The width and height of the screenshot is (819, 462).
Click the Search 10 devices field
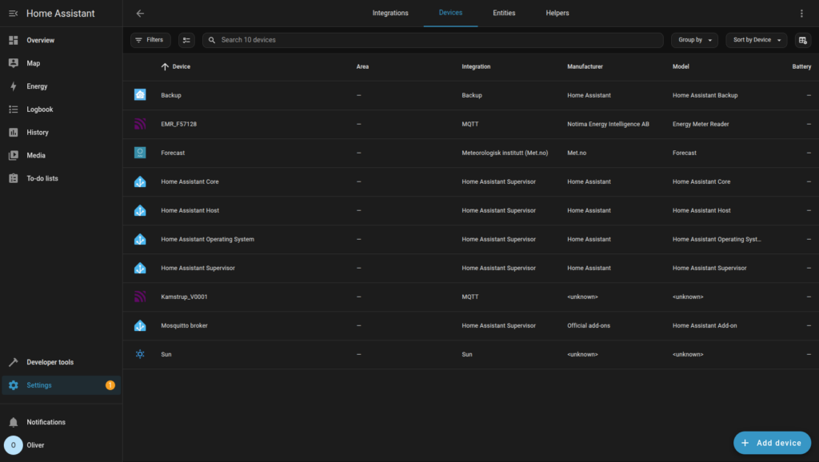tap(432, 40)
